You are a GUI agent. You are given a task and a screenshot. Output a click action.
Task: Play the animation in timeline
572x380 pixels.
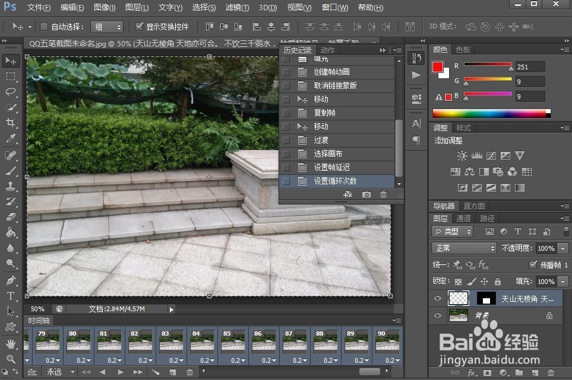click(x=121, y=372)
